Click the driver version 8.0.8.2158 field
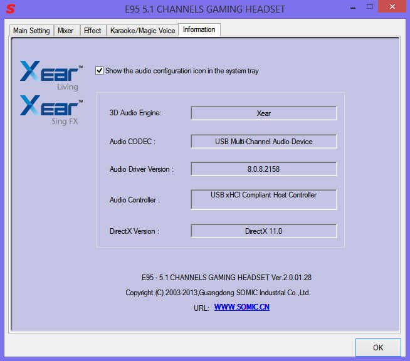Image resolution: width=410 pixels, height=361 pixels. pos(264,169)
